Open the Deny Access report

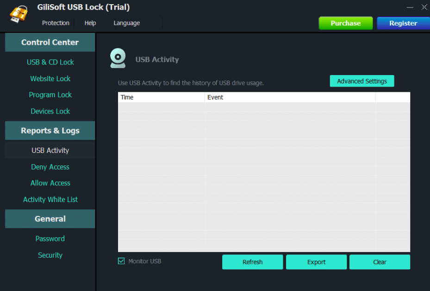(x=50, y=167)
